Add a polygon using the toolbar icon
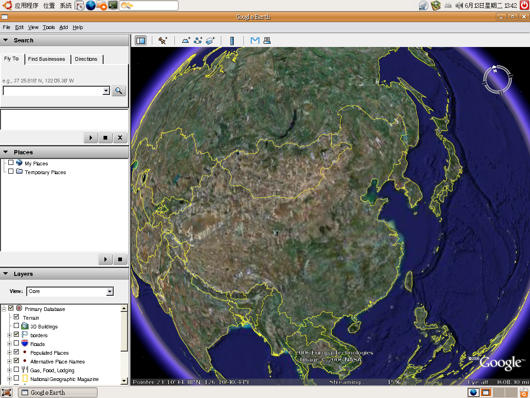The image size is (530, 398). pos(186,41)
